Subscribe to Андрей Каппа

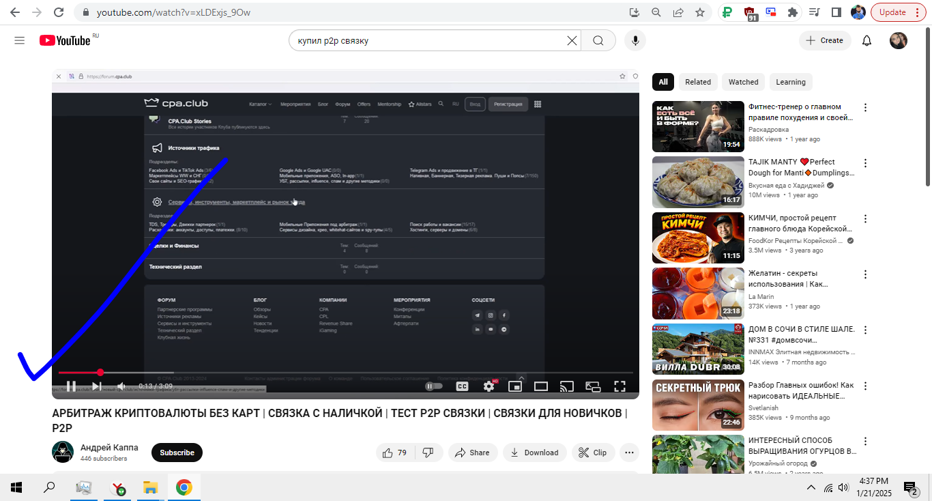click(x=177, y=453)
